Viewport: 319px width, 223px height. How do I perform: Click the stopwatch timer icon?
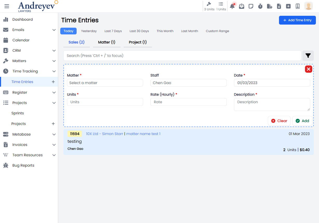pyautogui.click(x=260, y=6)
